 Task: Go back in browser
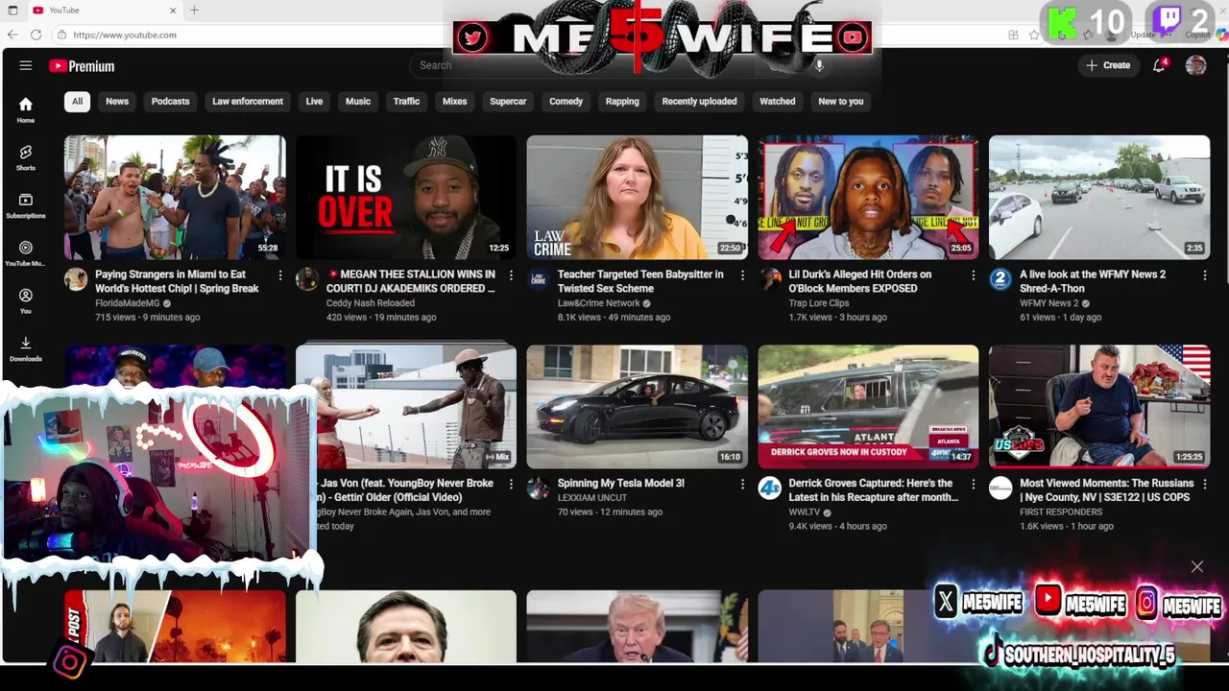point(12,35)
